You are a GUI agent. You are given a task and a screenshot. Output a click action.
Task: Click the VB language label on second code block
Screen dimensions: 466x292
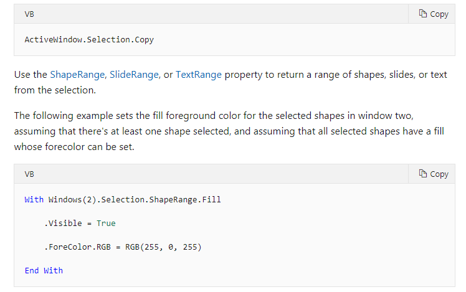pos(29,174)
